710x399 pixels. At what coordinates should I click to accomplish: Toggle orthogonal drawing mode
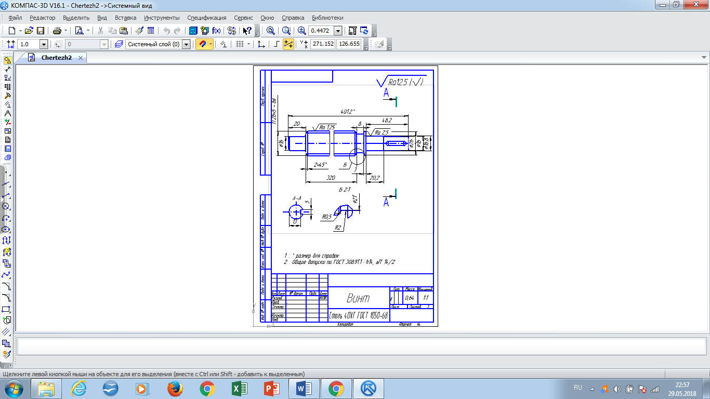277,45
